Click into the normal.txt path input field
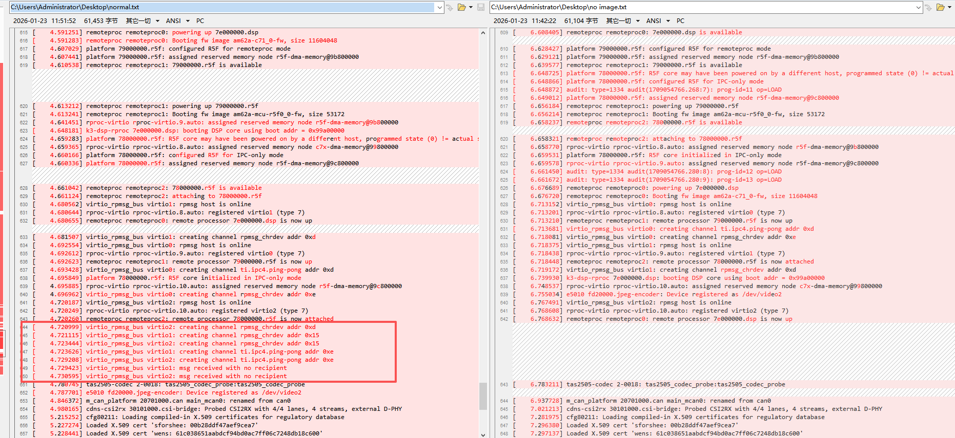This screenshot has width=955, height=438. tap(222, 7)
